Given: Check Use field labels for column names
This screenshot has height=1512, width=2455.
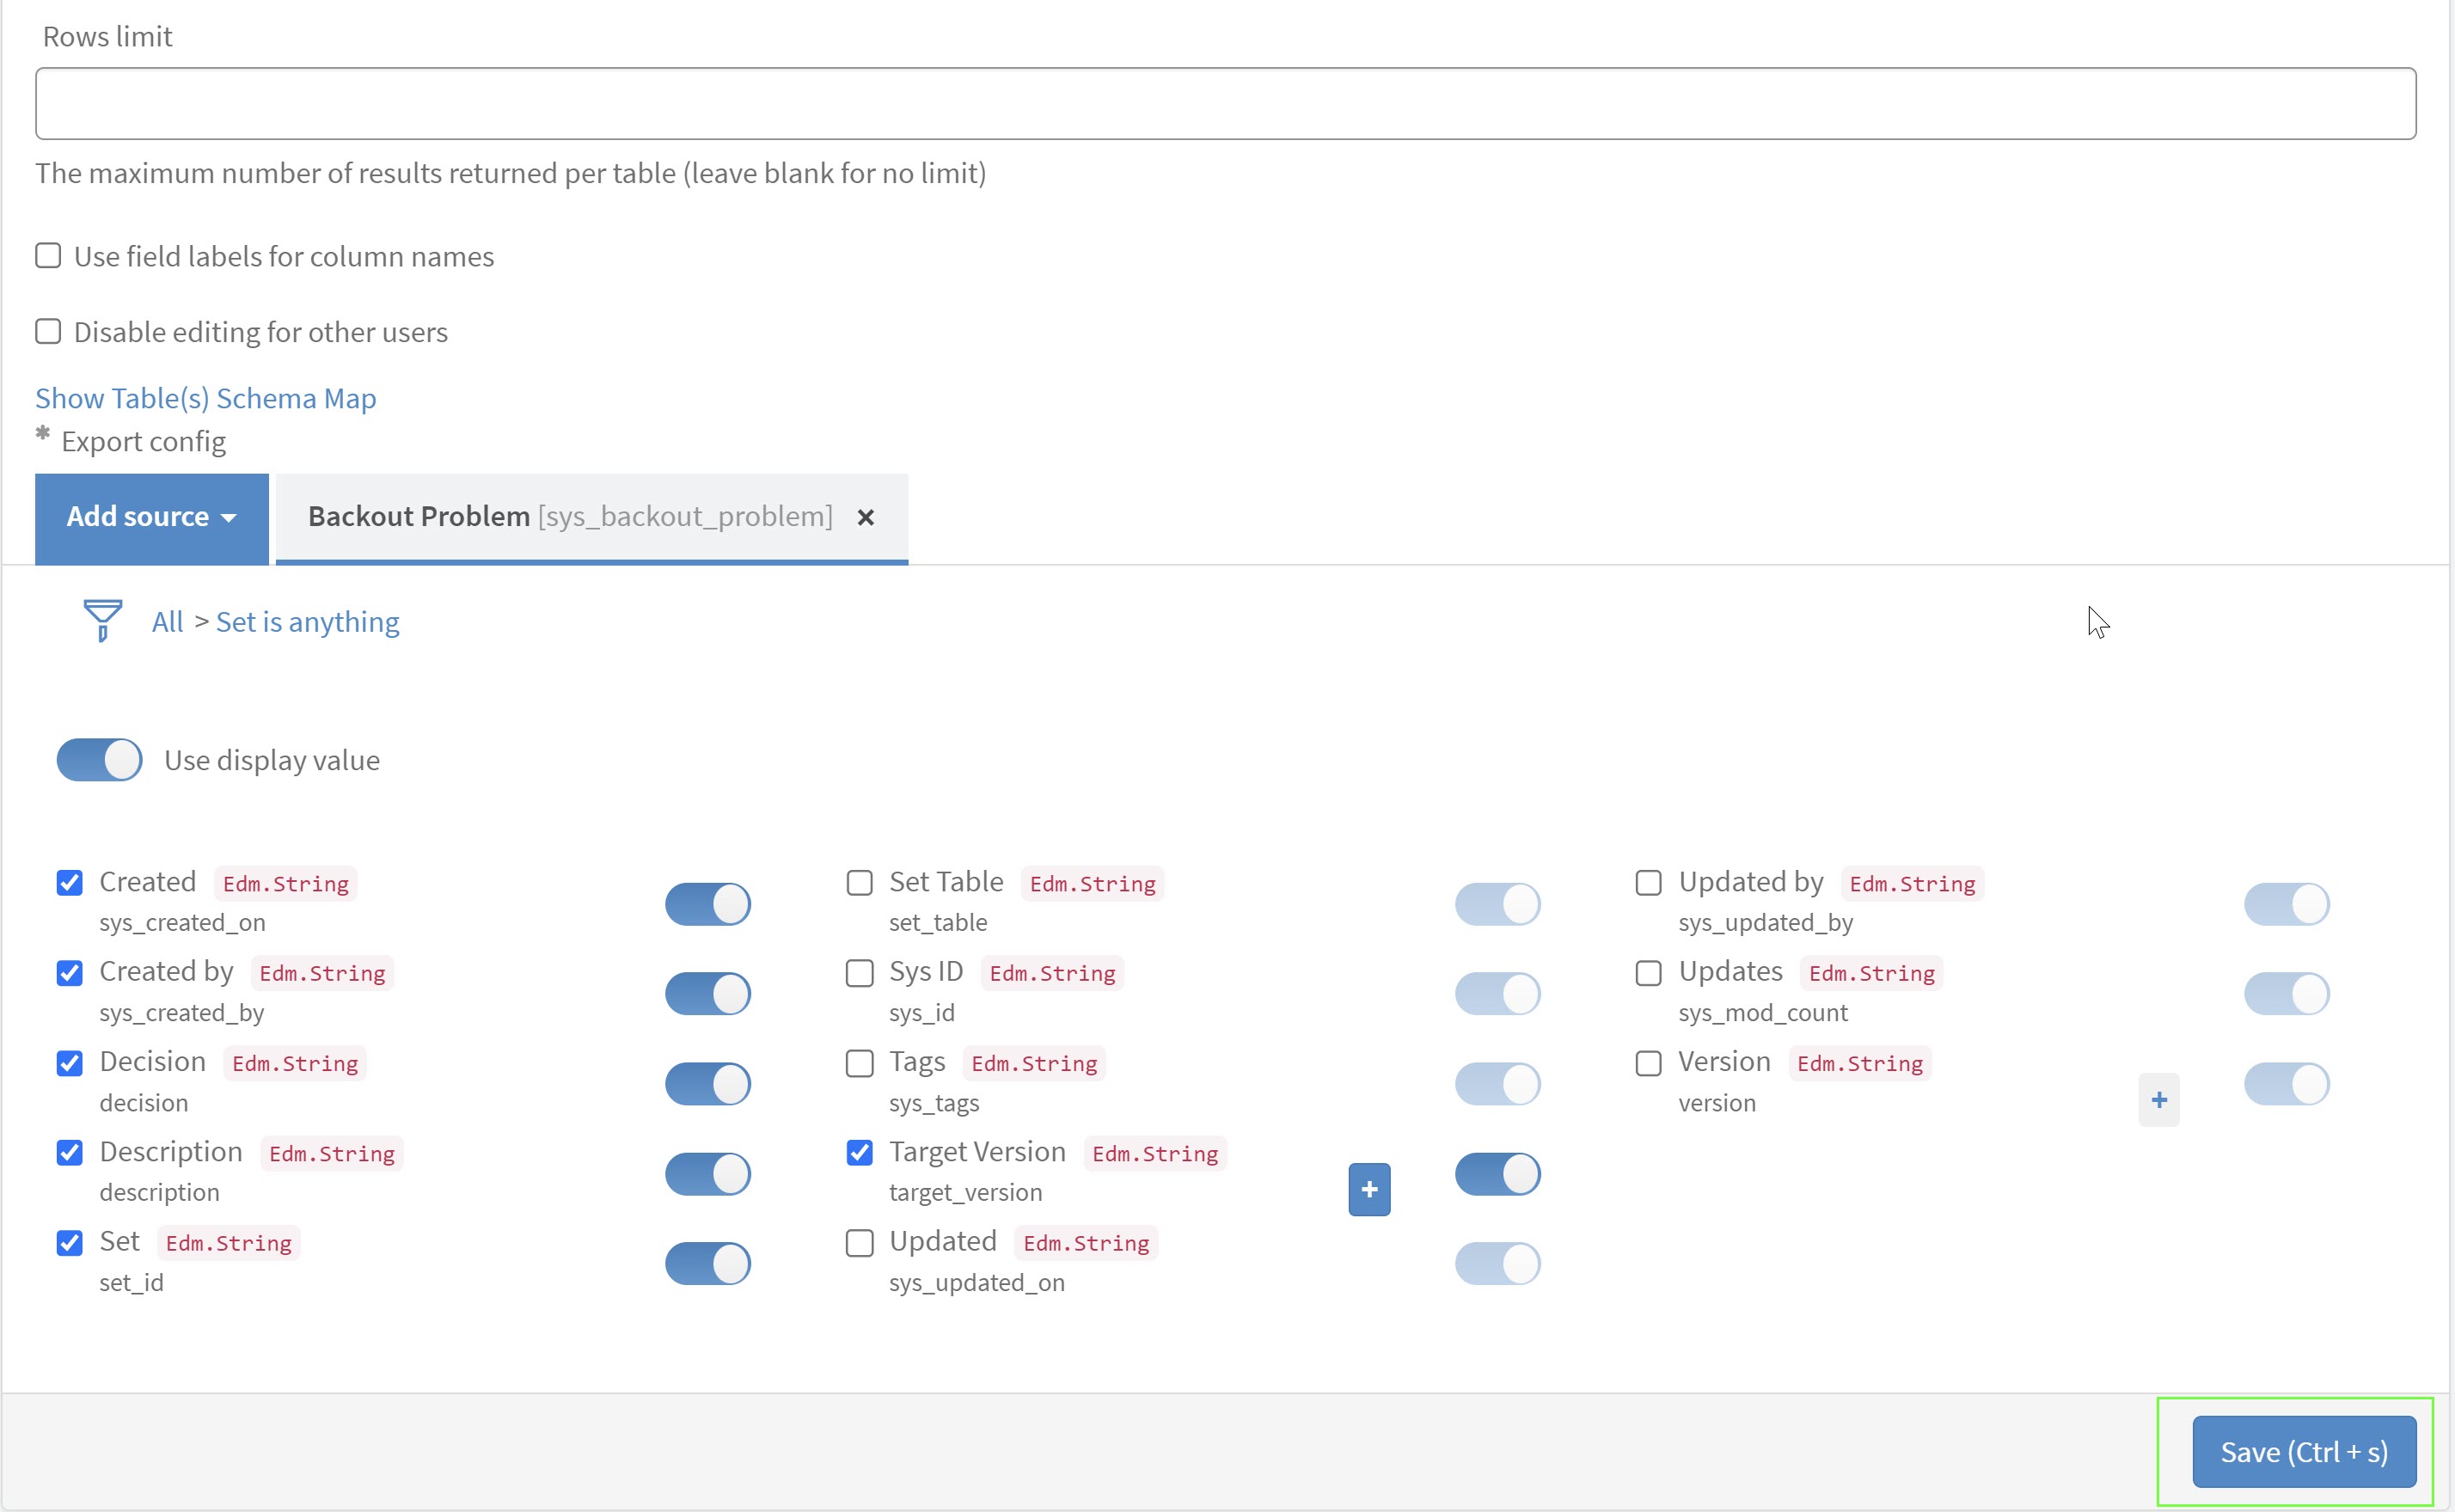Looking at the screenshot, I should point(48,256).
